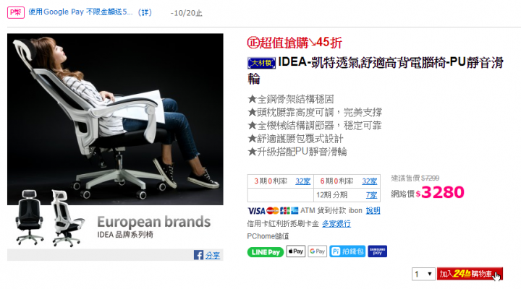Viewport: 521px width, 289px height.
Task: Open the 3期0利率 32家 bank link
Action: (302, 181)
